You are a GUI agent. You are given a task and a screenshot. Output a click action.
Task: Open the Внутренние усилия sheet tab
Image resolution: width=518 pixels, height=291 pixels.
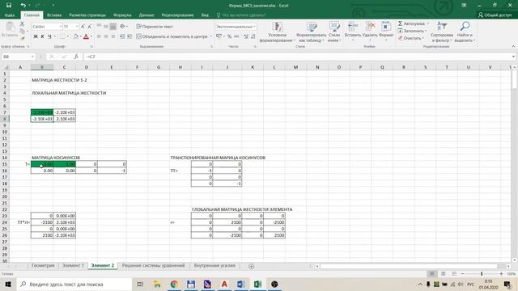[214, 266]
